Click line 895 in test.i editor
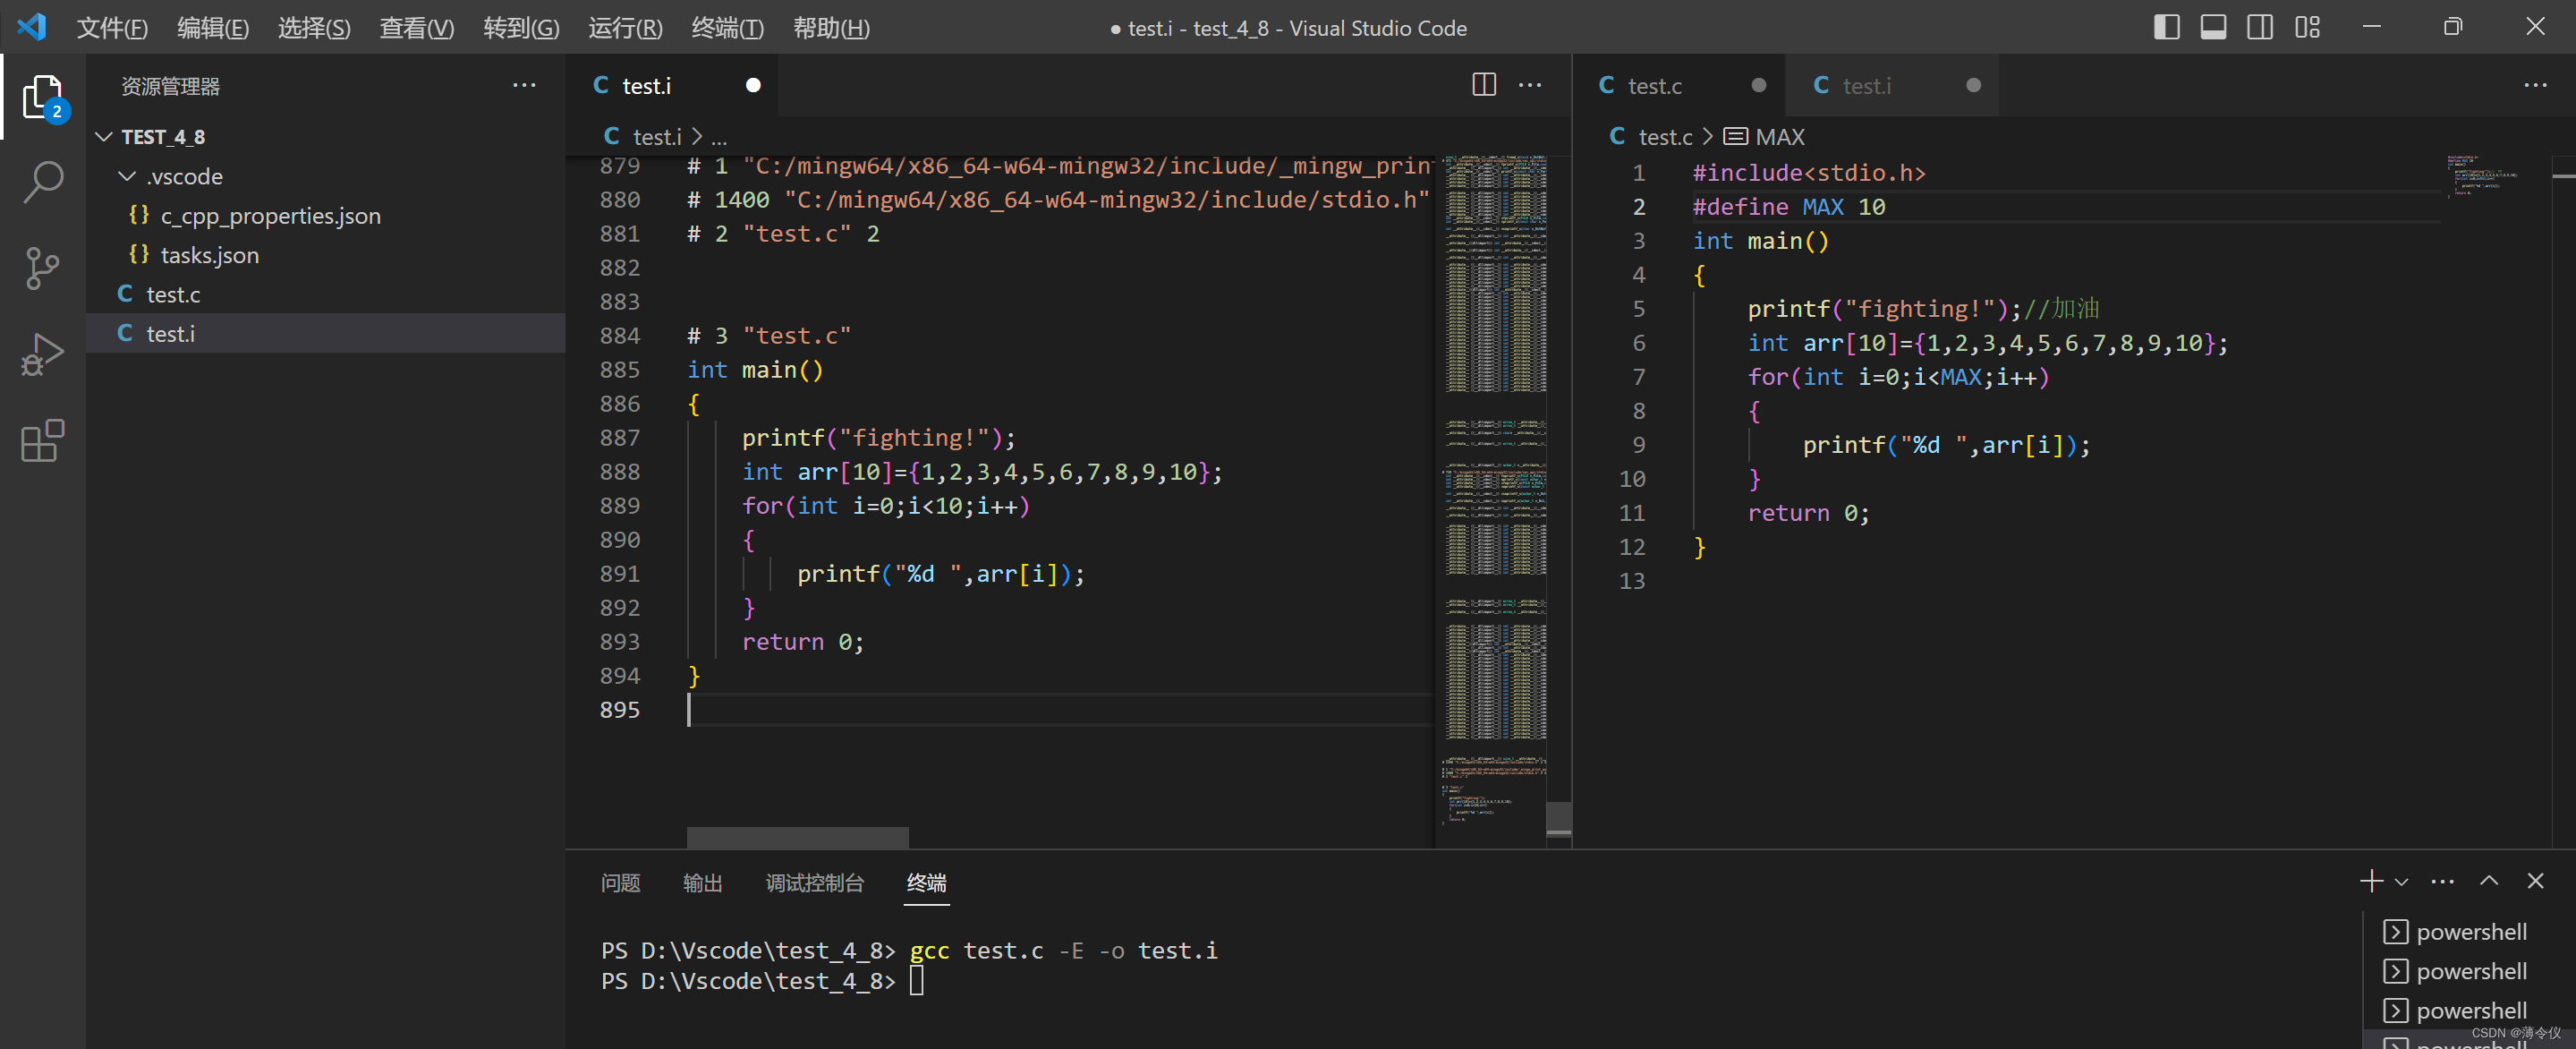Screen dimensions: 2576x1049 point(1060,709)
